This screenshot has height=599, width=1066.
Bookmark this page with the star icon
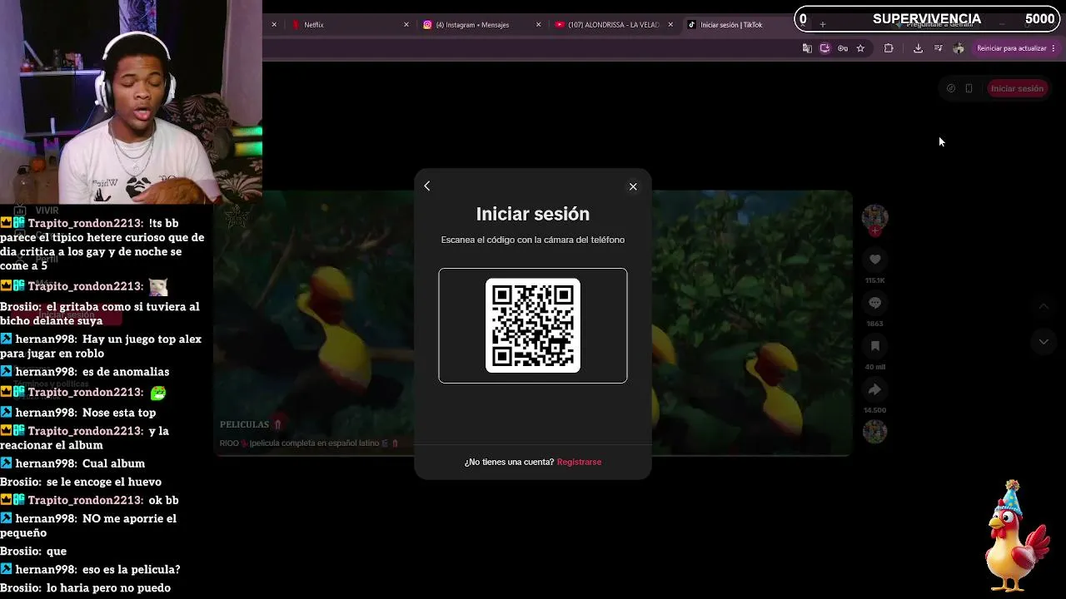click(x=860, y=48)
